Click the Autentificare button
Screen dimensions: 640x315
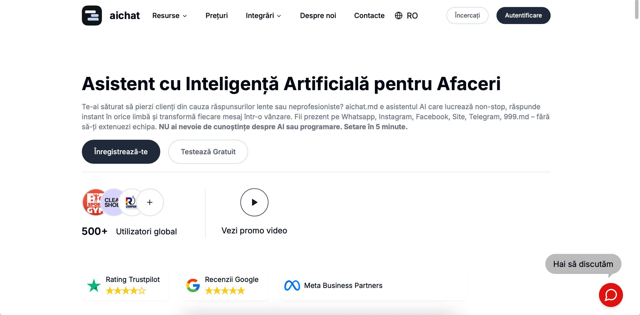pyautogui.click(x=523, y=16)
